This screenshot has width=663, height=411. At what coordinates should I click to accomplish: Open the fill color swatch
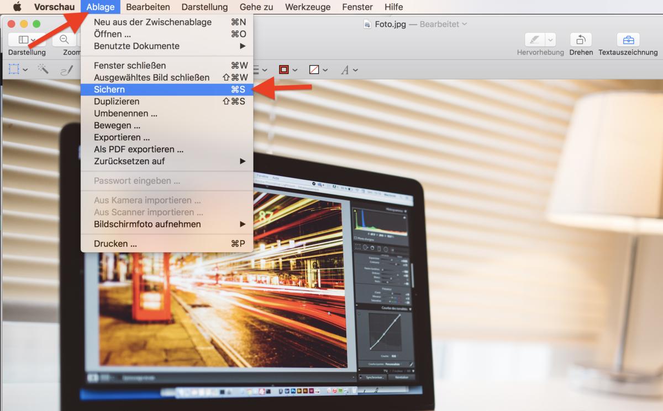[x=314, y=70]
